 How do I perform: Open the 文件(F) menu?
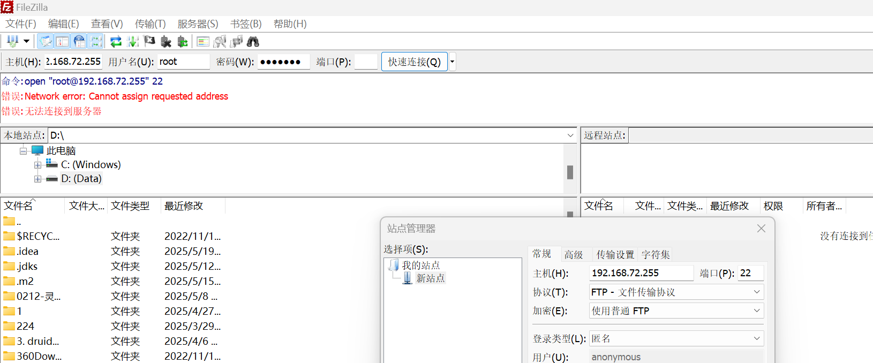pos(21,24)
